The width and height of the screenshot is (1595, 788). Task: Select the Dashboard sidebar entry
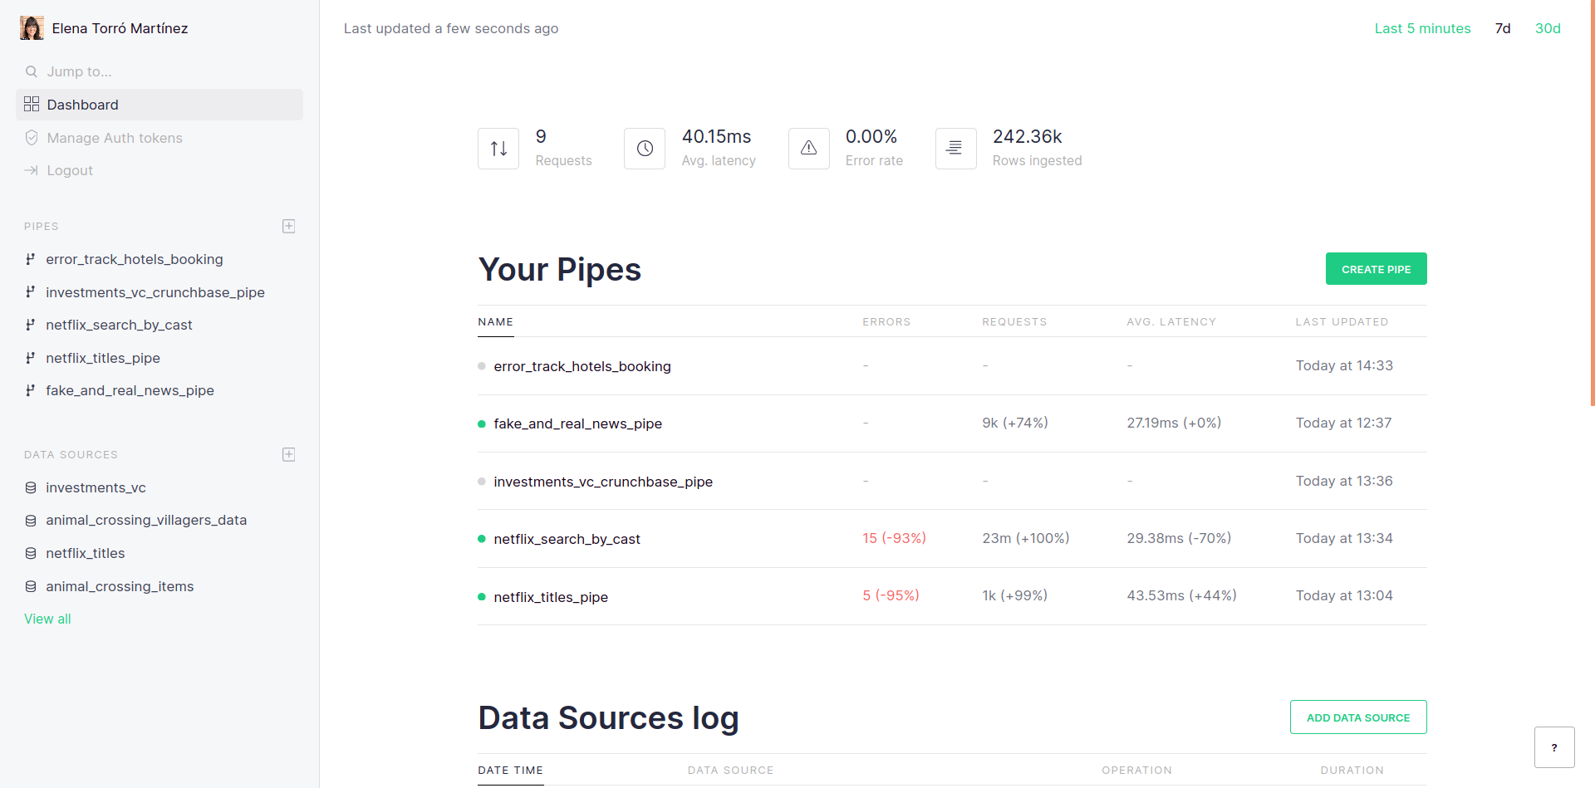click(83, 105)
